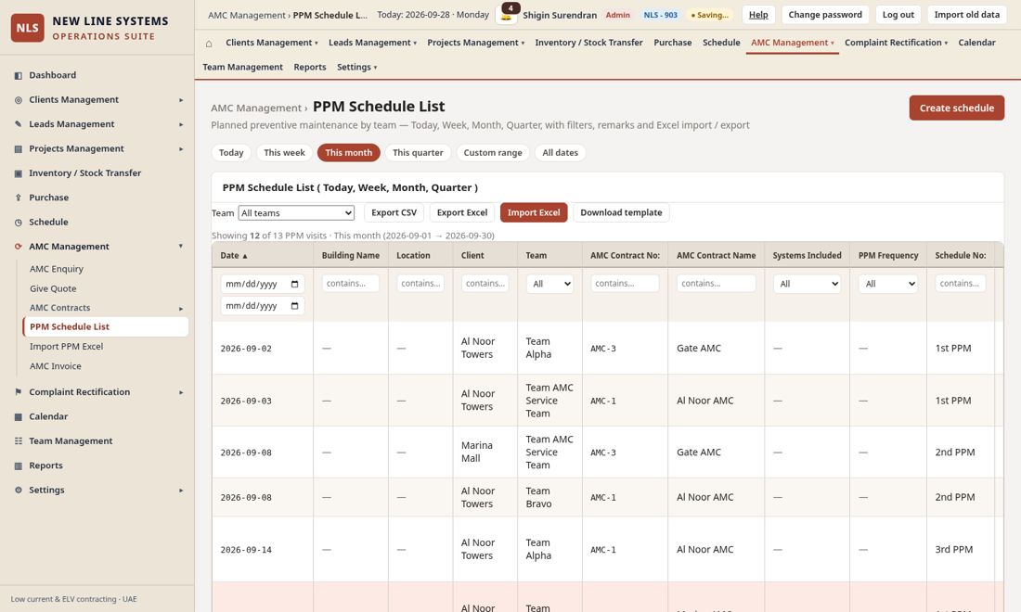Click the Complaint Rectification flag icon
The height and width of the screenshot is (612, 1021).
tap(19, 392)
